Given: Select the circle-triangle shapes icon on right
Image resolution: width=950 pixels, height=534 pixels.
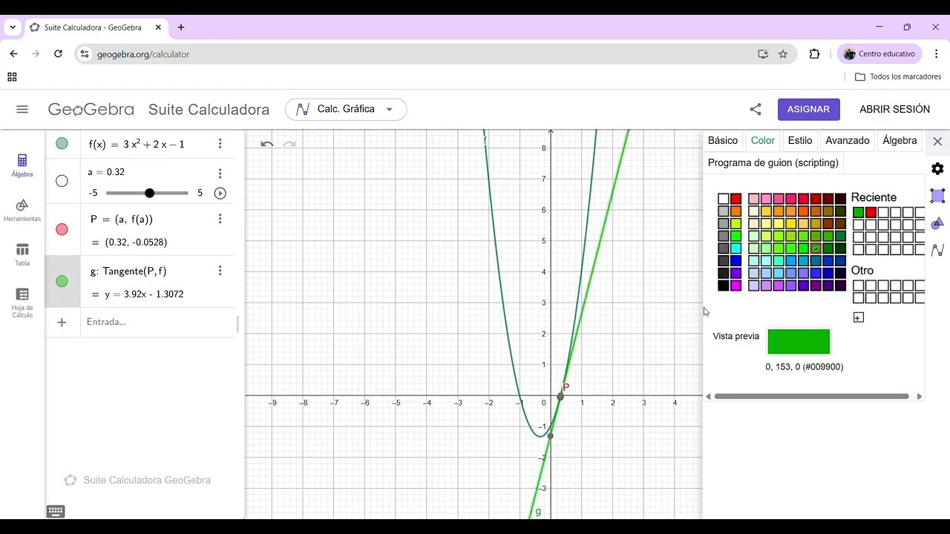Looking at the screenshot, I should pos(937,223).
